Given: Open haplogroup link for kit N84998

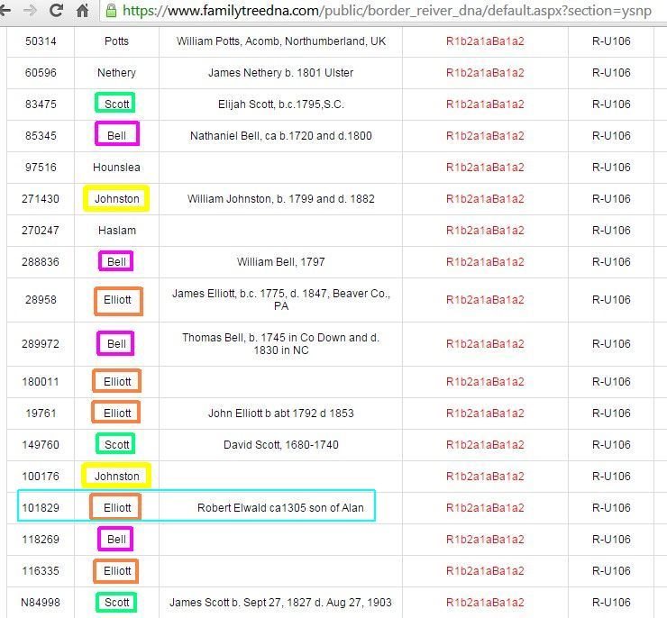Looking at the screenshot, I should 485,603.
